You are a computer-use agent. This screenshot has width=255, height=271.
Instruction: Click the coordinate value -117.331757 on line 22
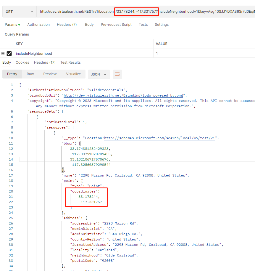[90, 202]
